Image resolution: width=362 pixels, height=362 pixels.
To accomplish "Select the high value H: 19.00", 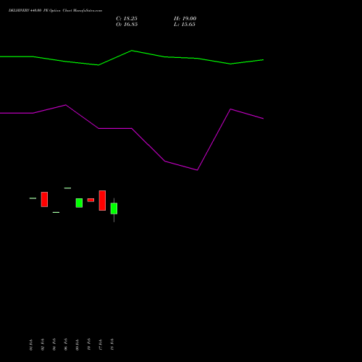I will pos(185,19).
